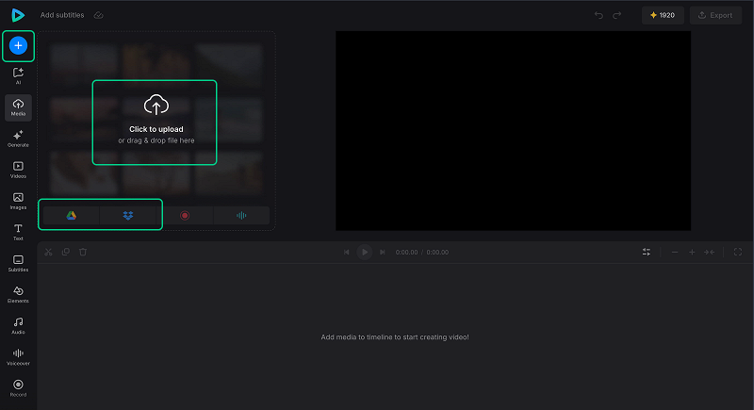Click the cloud save status icon
Image resolution: width=754 pixels, height=410 pixels.
tap(99, 15)
